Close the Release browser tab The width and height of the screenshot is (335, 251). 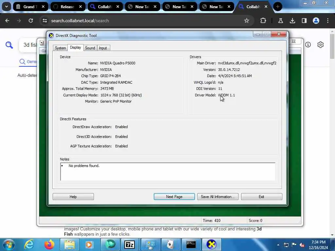pos(80,7)
